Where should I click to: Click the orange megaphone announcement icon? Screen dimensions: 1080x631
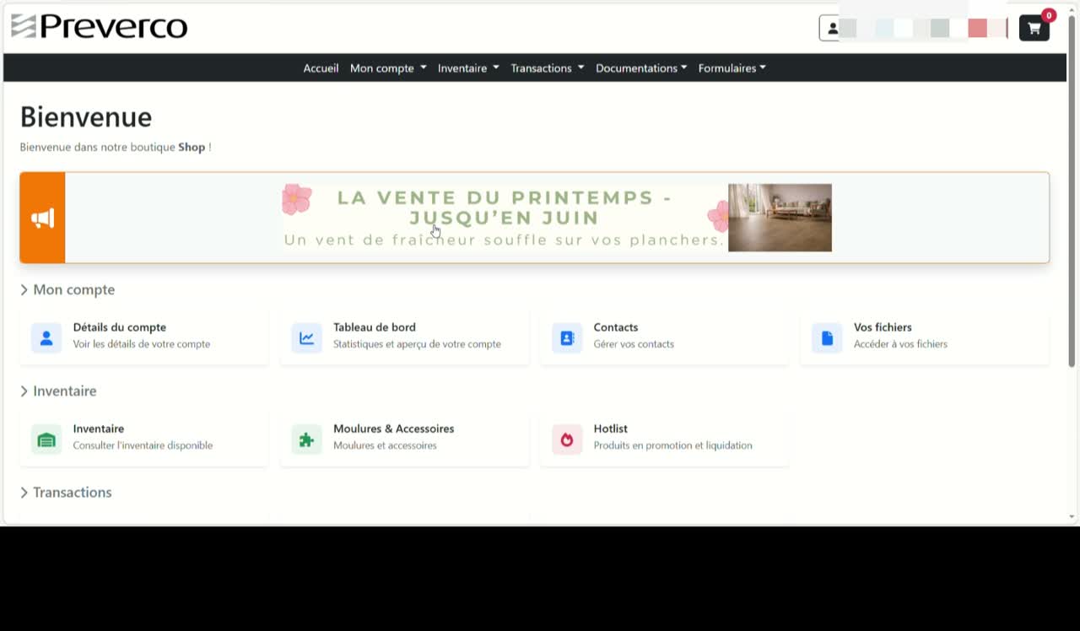click(42, 218)
